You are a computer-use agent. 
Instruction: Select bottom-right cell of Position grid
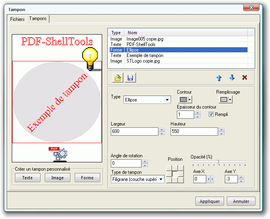point(181,180)
